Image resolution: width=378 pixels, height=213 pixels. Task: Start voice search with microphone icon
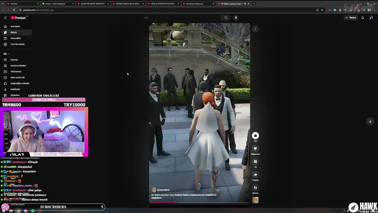(236, 18)
